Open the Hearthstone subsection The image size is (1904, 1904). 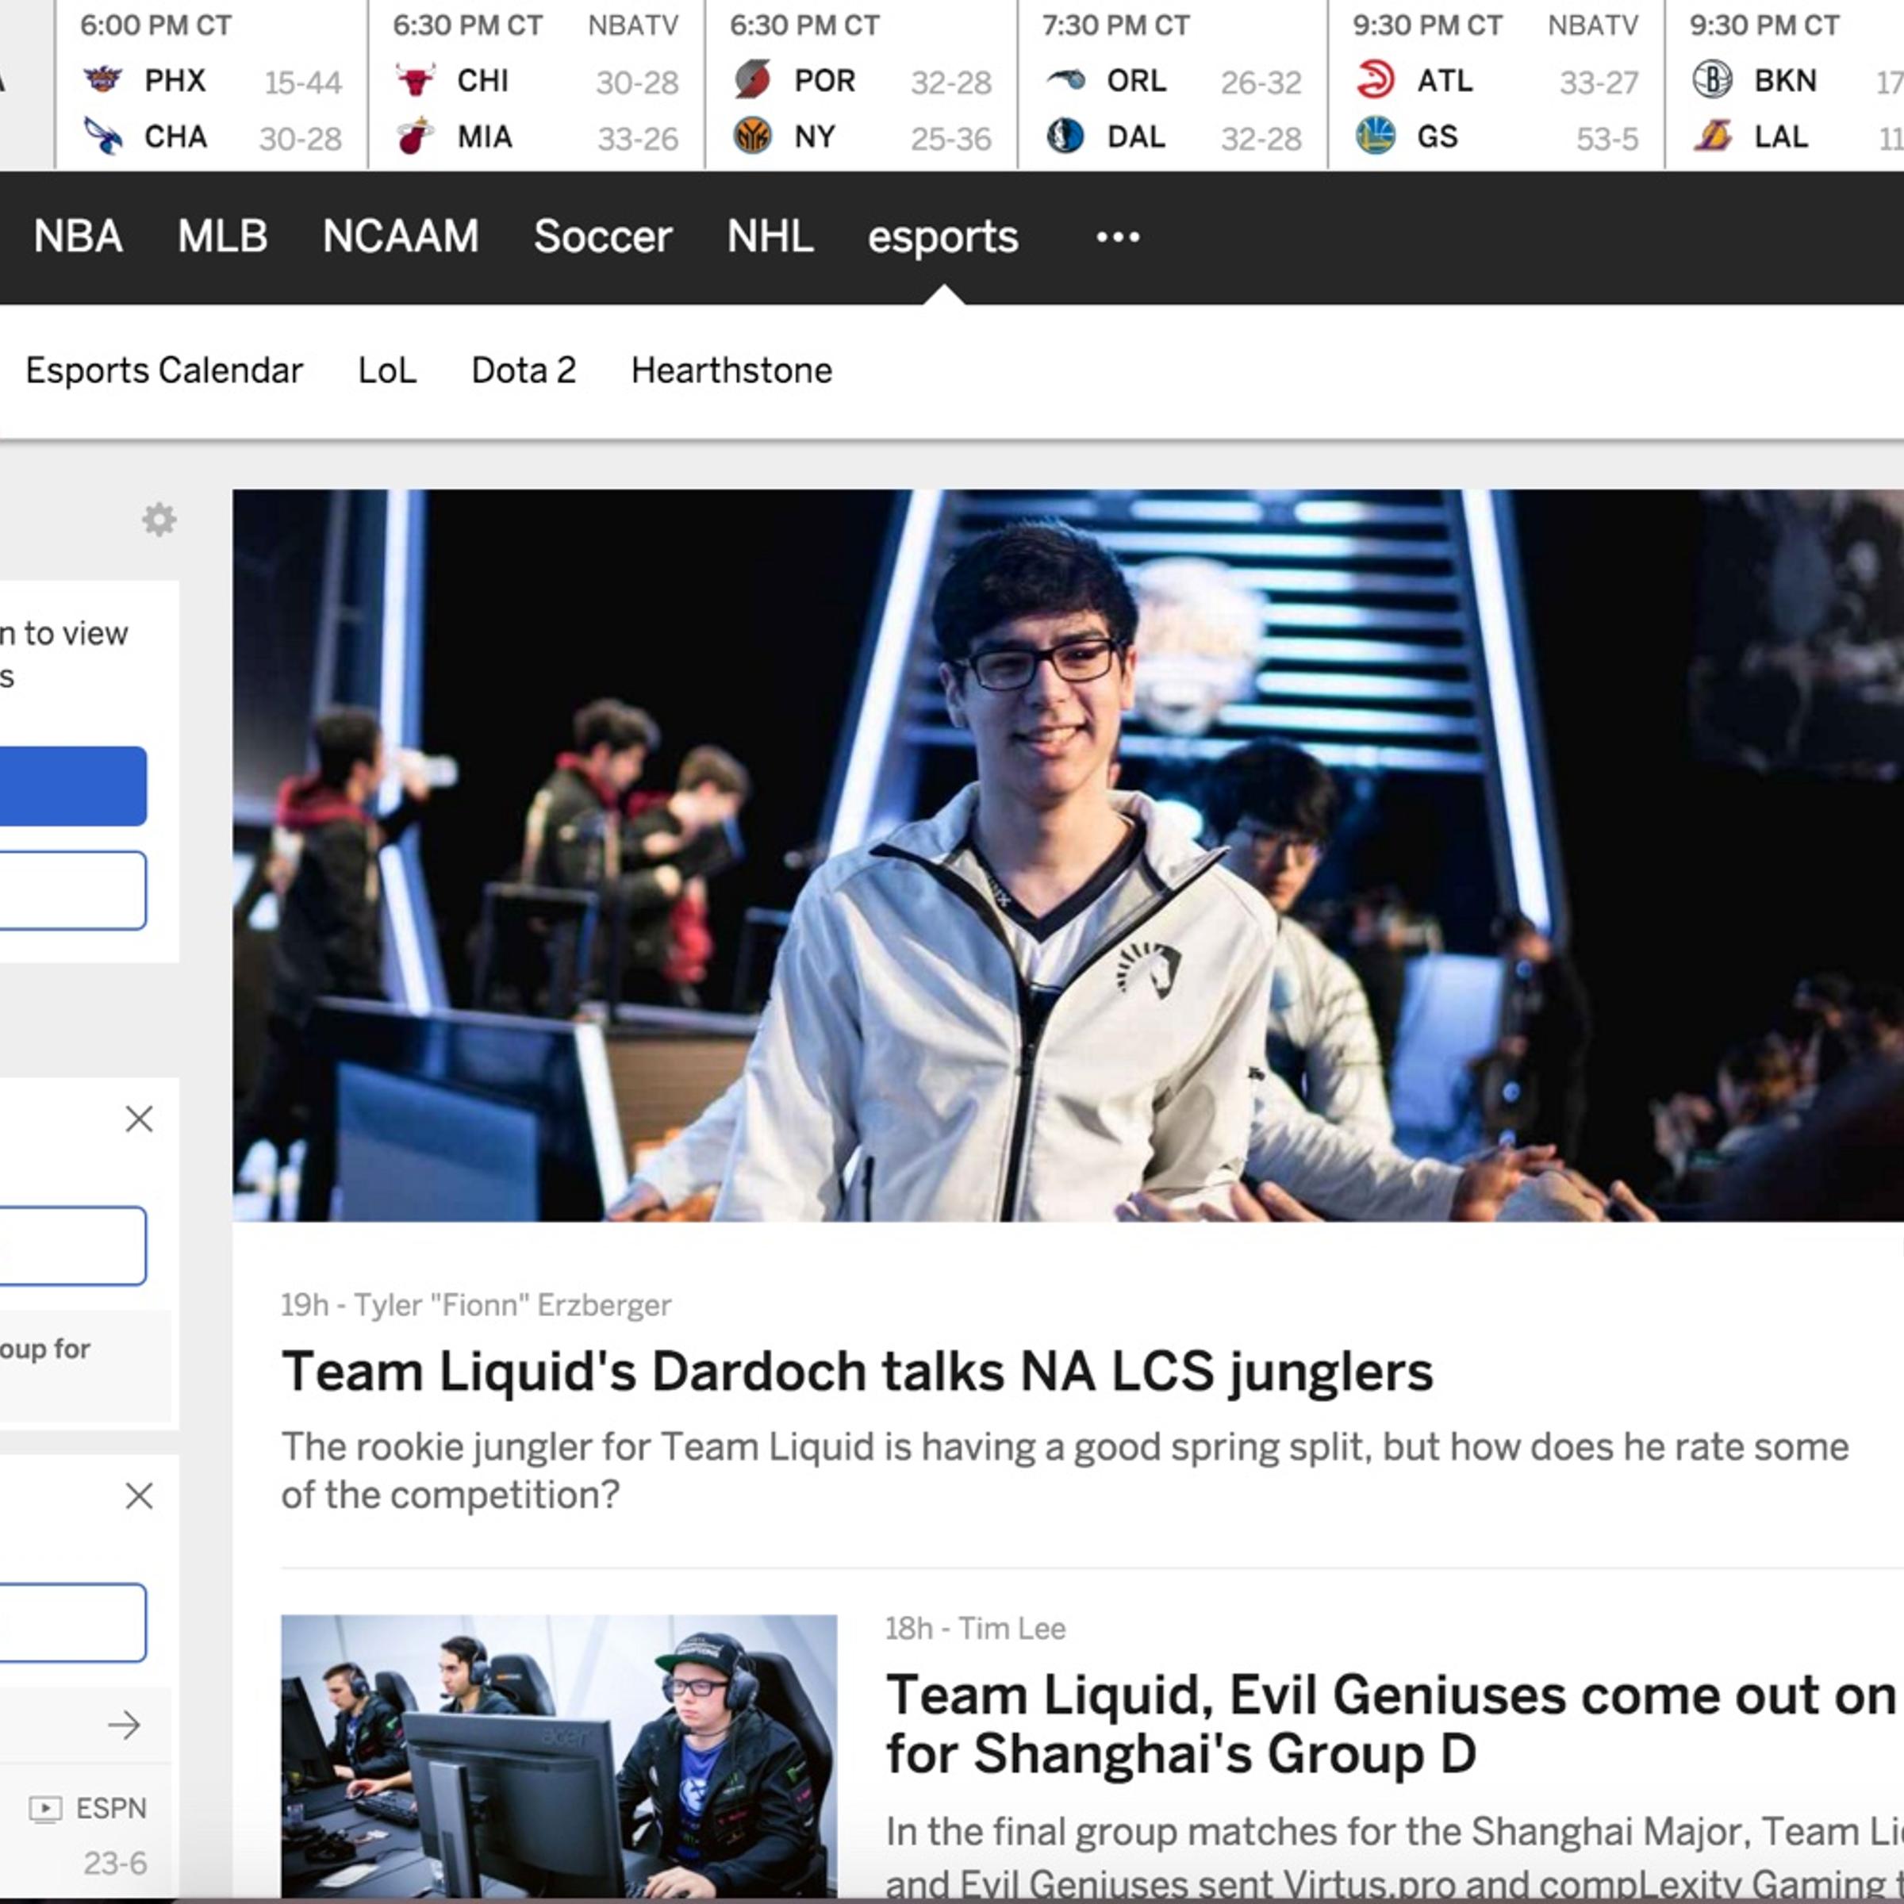coord(732,370)
